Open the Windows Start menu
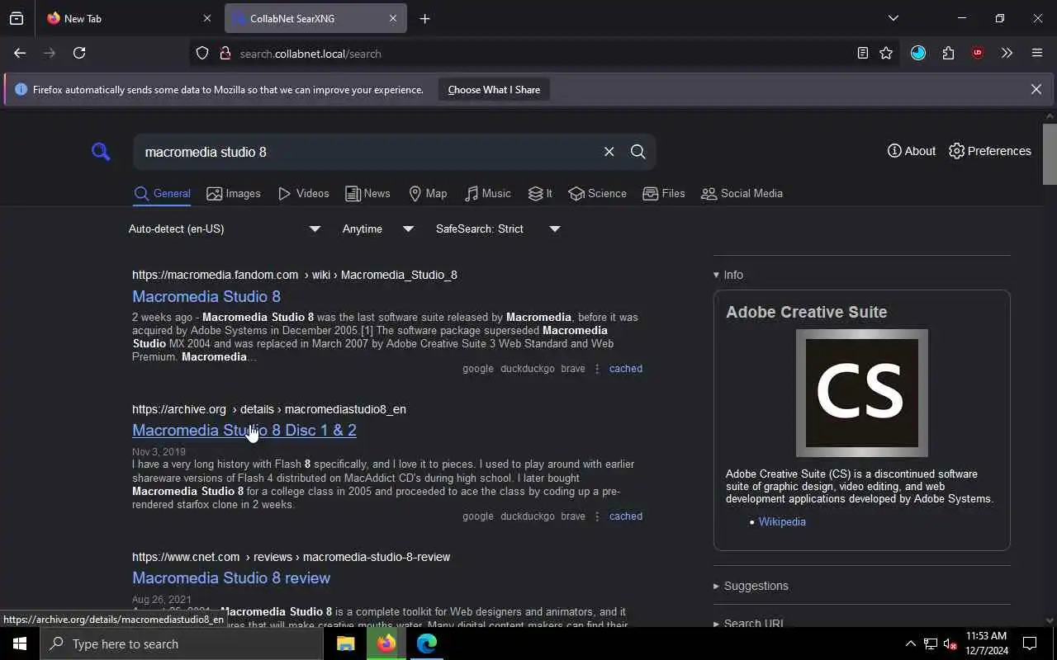Viewport: 1057px width, 660px height. [20, 643]
